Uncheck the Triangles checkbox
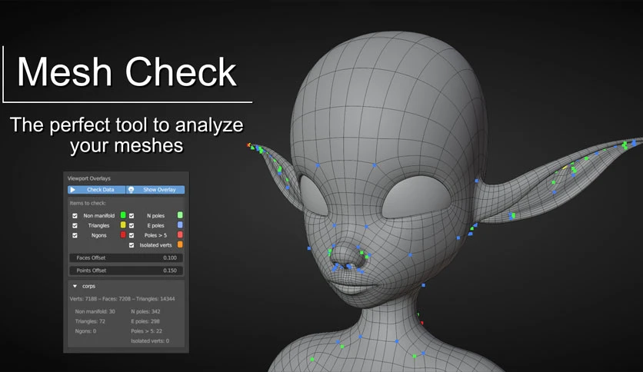Viewport: 643px width, 372px height. (x=75, y=225)
